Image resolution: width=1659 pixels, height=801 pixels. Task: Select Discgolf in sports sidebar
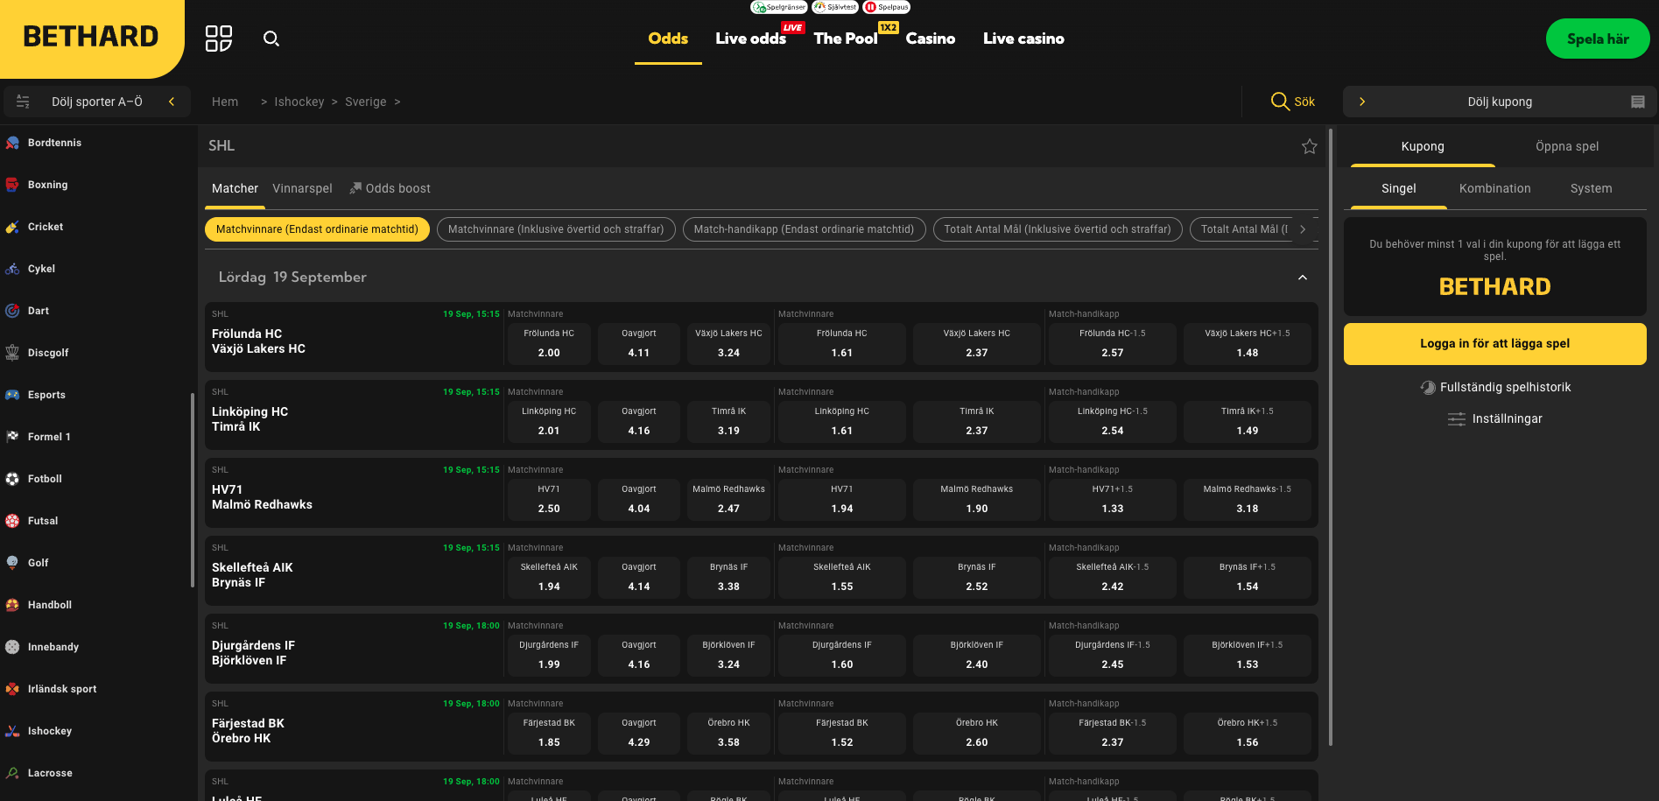tap(48, 353)
